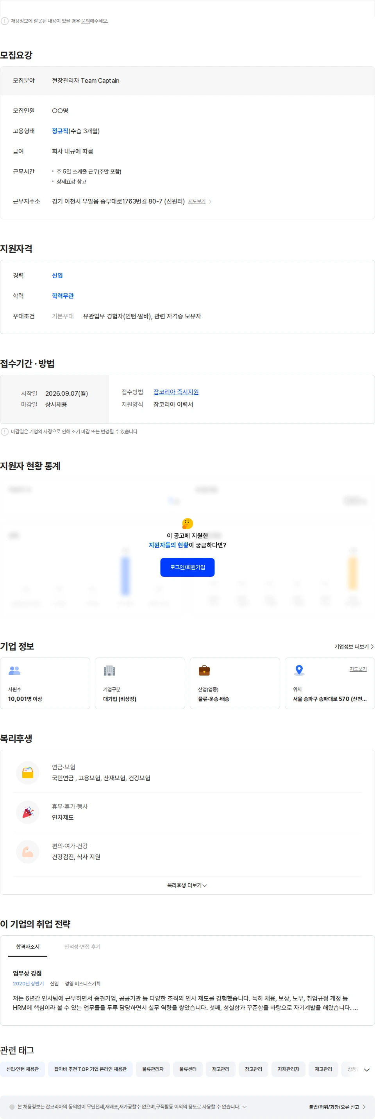Switch to the 인적성·면접 후기 tab
This screenshot has height=1119, width=375.
click(82, 947)
